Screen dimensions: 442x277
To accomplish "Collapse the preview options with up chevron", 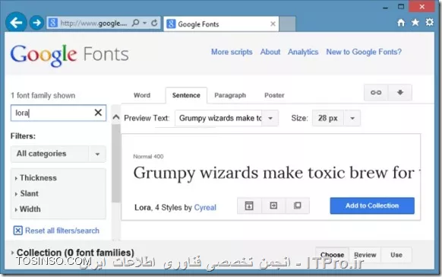I will (116, 117).
